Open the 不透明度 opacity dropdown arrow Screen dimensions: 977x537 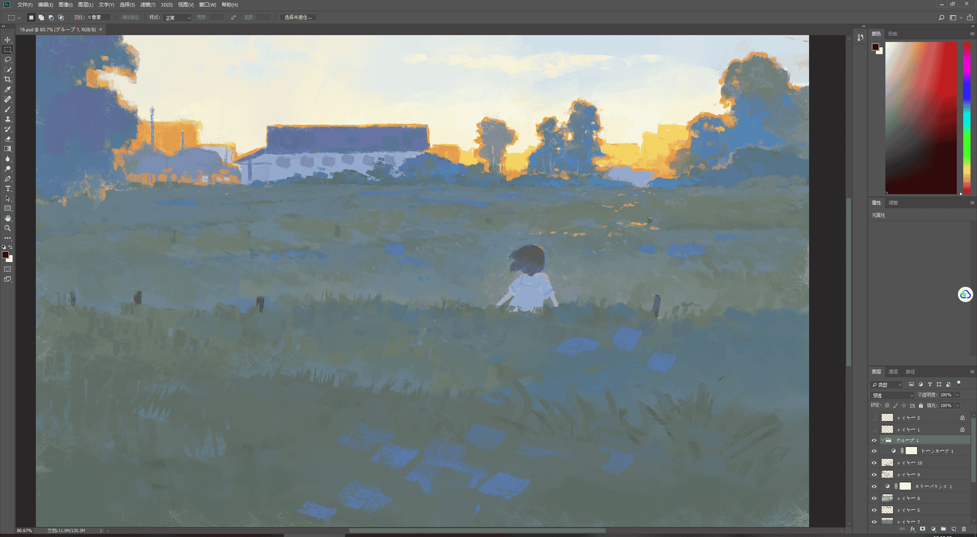click(x=957, y=395)
